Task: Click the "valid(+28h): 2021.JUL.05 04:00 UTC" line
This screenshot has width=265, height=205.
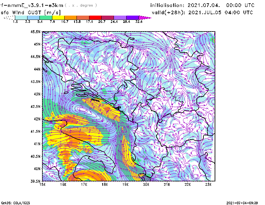Action: click(202, 13)
